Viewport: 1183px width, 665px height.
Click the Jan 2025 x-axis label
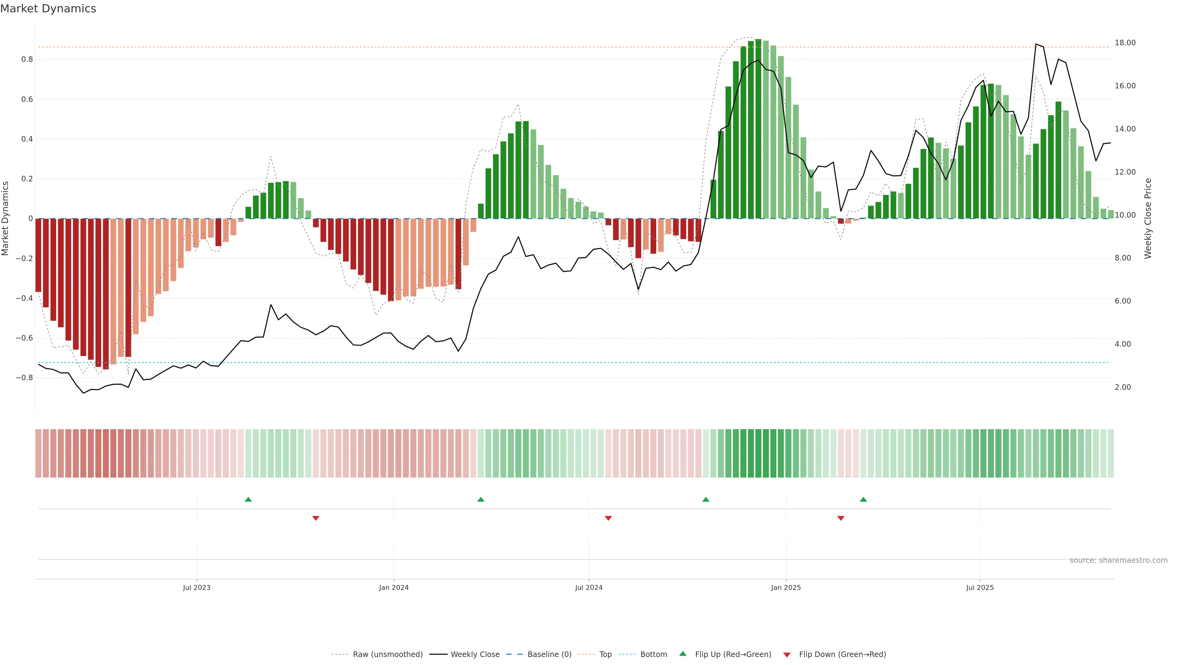coord(786,587)
